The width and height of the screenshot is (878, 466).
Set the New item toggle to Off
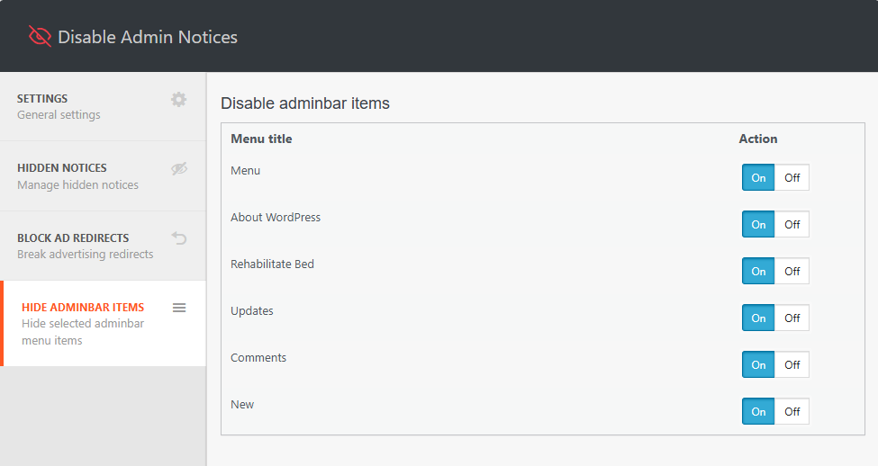coord(792,411)
